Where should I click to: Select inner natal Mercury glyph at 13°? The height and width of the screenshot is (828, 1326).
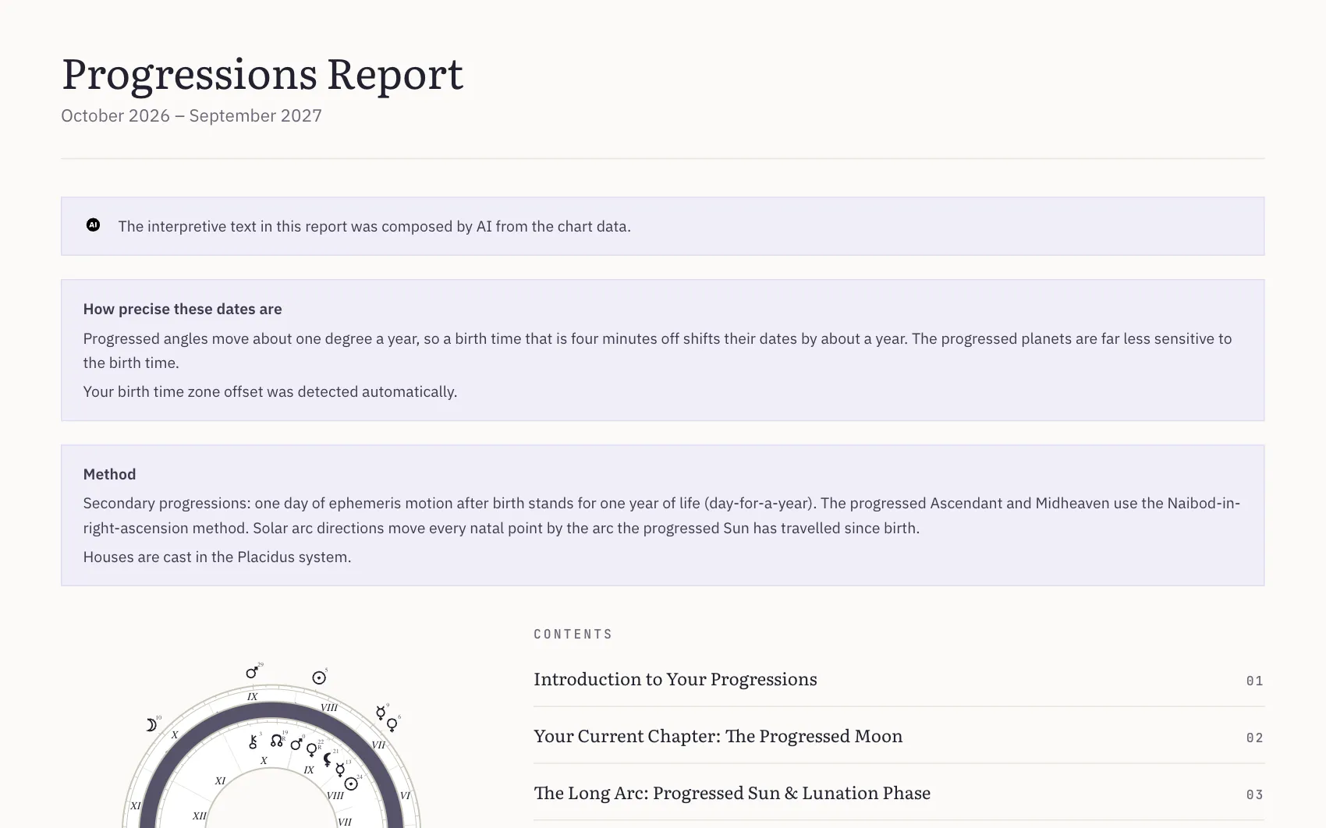click(x=340, y=770)
